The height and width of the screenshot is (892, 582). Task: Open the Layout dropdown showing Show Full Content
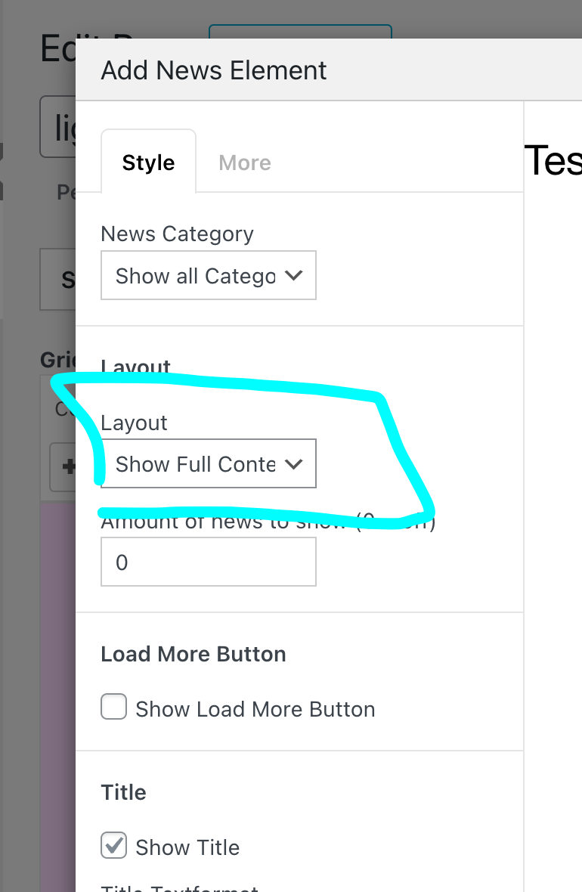[209, 463]
